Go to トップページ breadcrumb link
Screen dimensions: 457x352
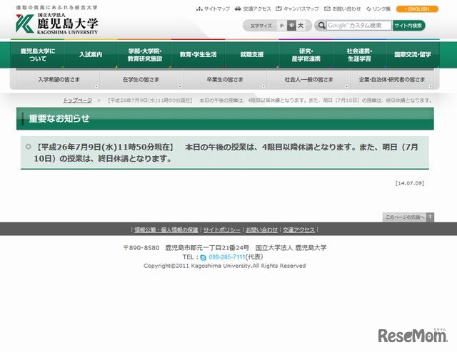(78, 100)
